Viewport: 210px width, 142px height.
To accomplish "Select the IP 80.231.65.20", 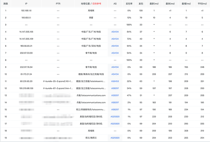I will tap(26, 81).
